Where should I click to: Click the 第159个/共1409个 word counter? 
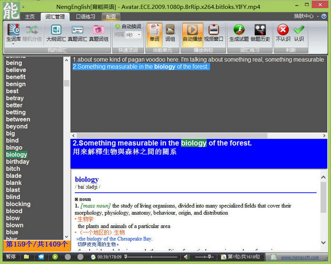coord(37,245)
